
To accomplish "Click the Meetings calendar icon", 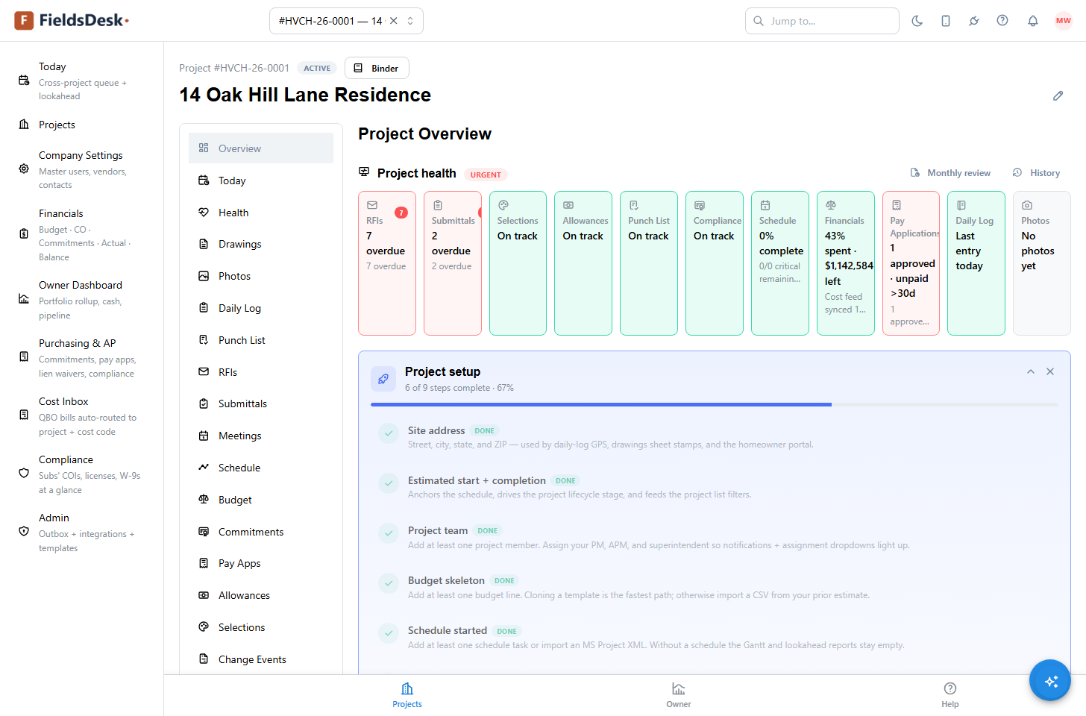I will pos(204,436).
